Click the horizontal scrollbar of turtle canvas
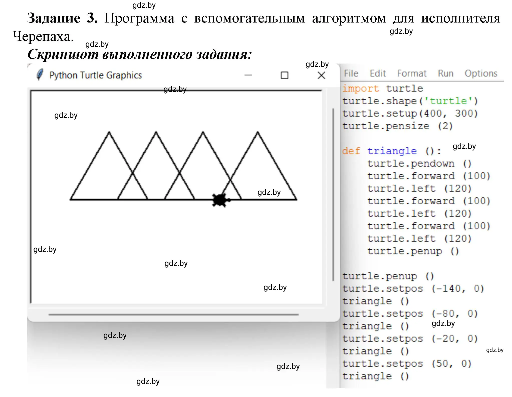Viewport: 512px width, 397px height. [x=174, y=314]
